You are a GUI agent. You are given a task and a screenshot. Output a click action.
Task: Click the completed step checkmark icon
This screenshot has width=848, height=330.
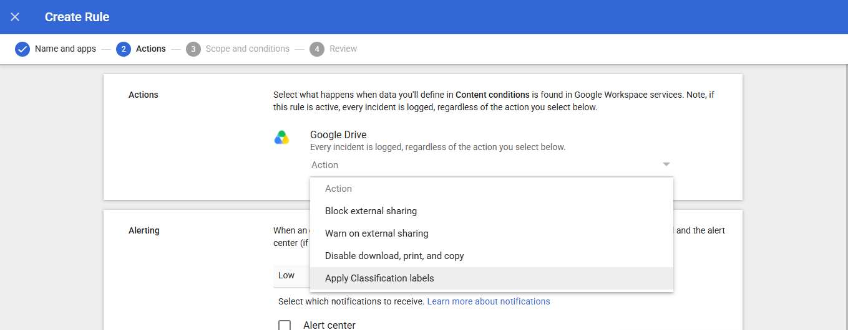pos(22,49)
